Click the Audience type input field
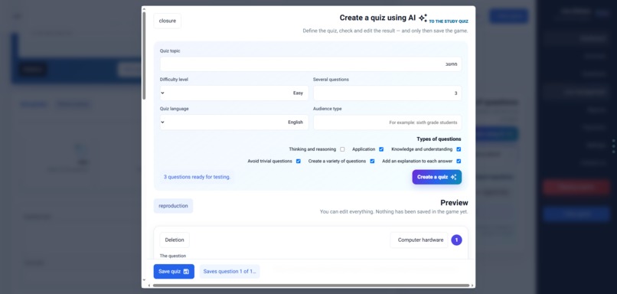This screenshot has height=294, width=617. pyautogui.click(x=387, y=122)
